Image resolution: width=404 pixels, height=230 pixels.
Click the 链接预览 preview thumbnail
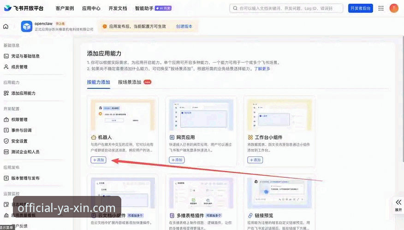tap(279, 193)
